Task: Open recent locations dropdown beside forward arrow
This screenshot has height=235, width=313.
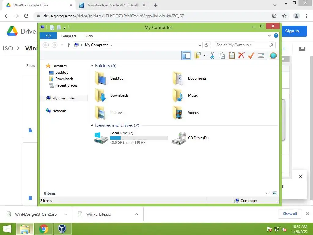Action: click(x=62, y=45)
